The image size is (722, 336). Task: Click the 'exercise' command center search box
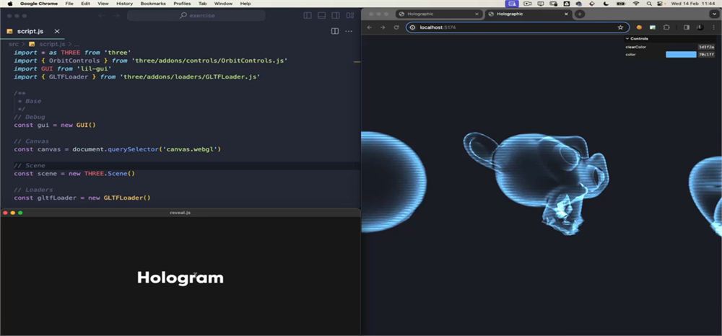click(x=196, y=16)
